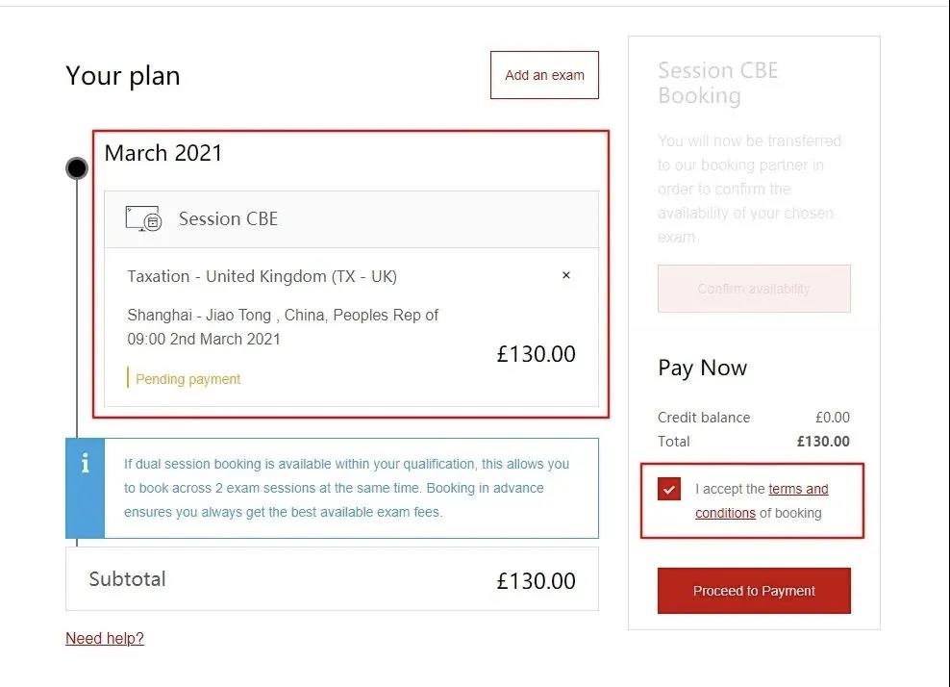Open the Need help? link
This screenshot has height=687, width=950.
(x=105, y=638)
